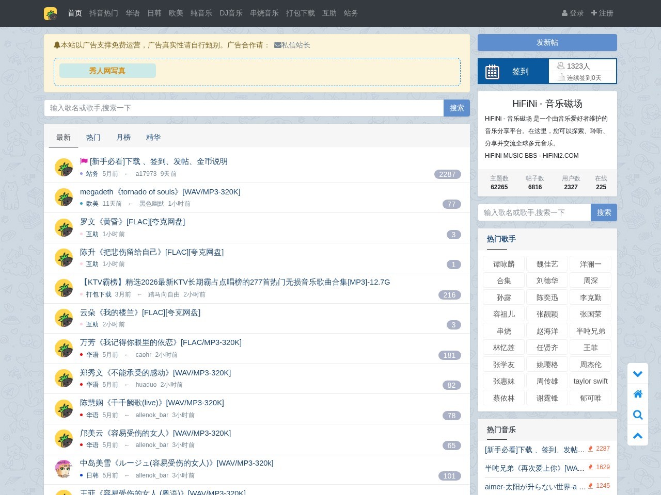Click the calendar sign-in icon
The image size is (661, 495).
(492, 72)
